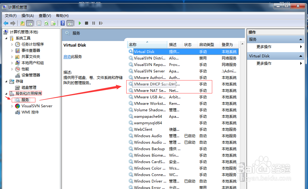Open the 帮助(H) menu
Image resolution: width=308 pixels, height=189 pixels.
pos(62,15)
